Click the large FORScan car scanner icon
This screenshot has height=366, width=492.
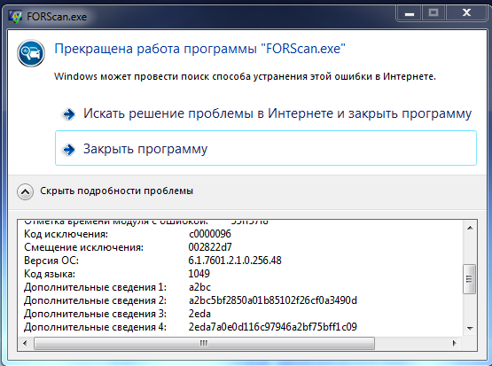coord(31,53)
